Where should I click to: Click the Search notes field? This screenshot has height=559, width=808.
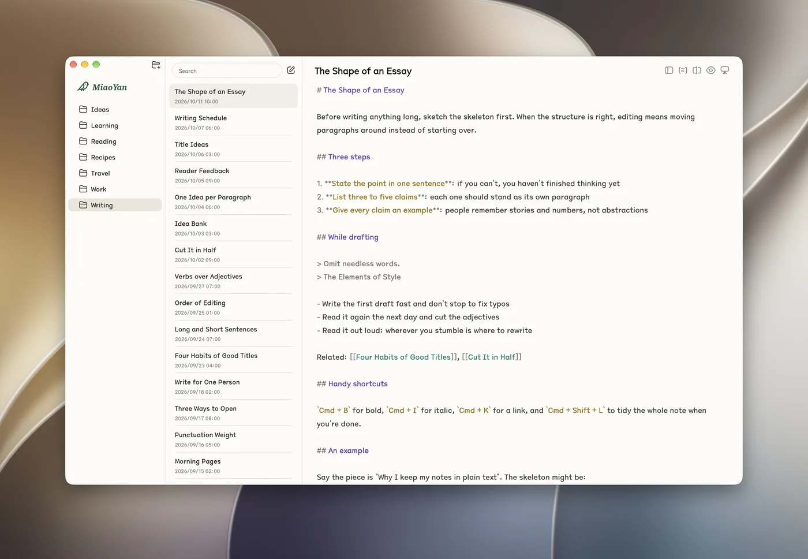tap(227, 70)
